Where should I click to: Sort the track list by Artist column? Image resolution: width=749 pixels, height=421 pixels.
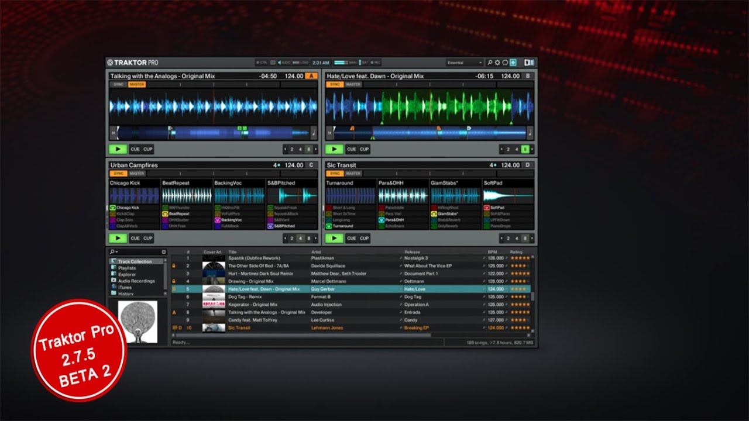(316, 252)
